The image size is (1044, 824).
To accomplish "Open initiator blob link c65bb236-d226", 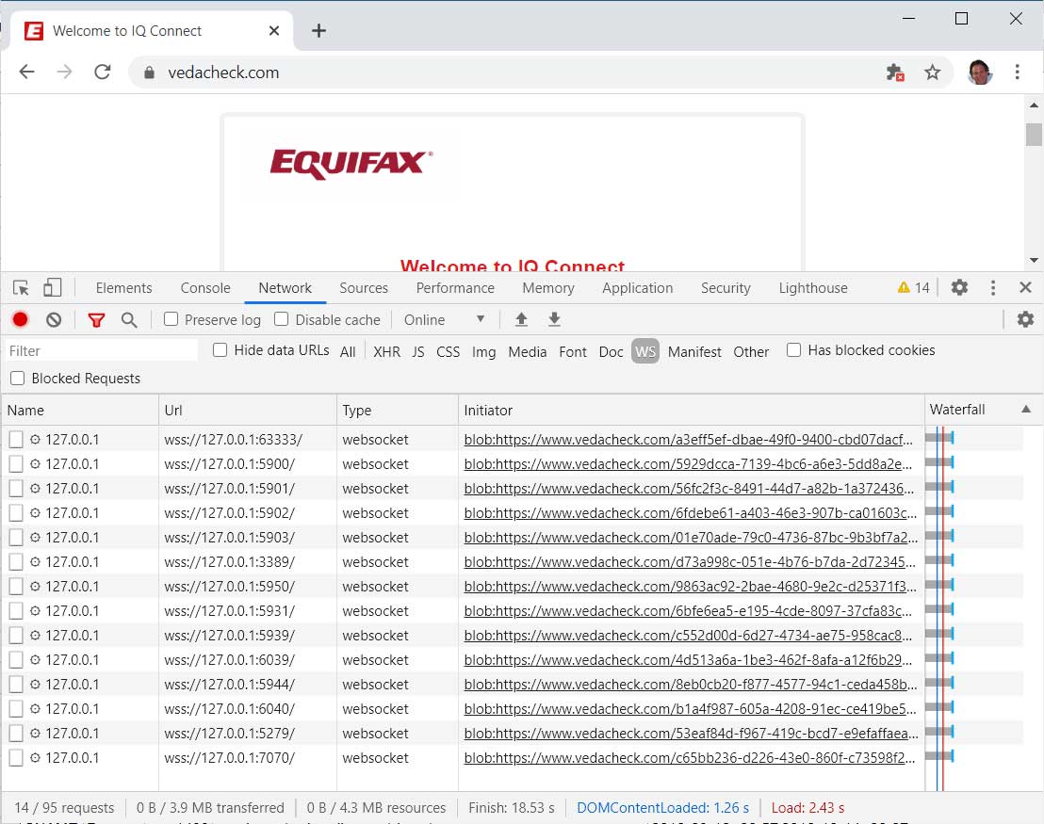I will tap(690, 757).
